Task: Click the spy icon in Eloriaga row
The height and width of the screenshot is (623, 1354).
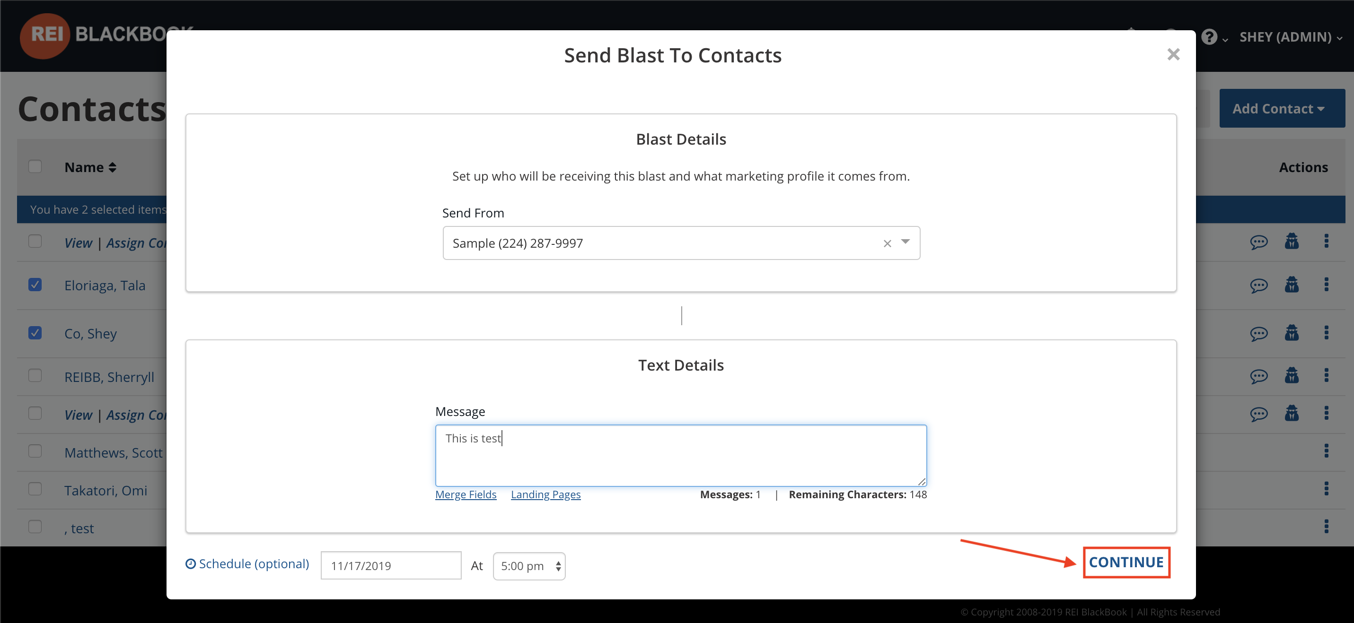Action: coord(1292,285)
